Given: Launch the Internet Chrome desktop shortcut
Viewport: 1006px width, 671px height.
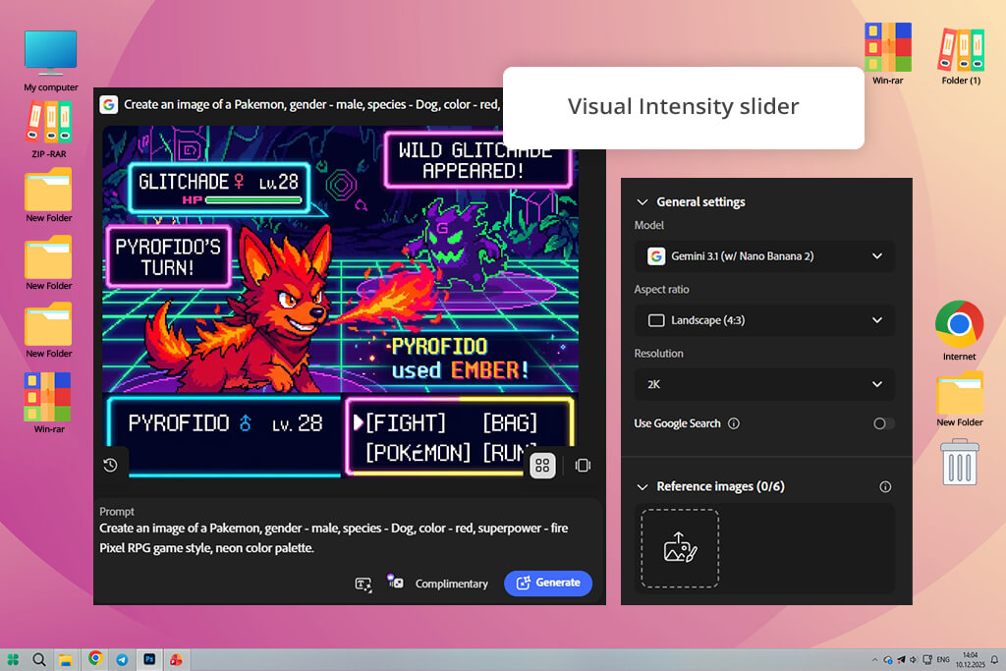Looking at the screenshot, I should point(959,330).
